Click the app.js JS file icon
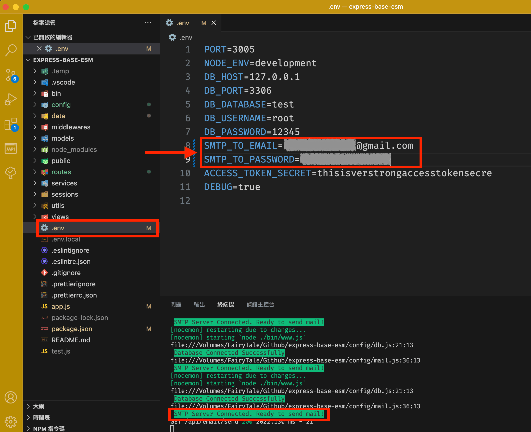This screenshot has height=432, width=531. point(44,306)
